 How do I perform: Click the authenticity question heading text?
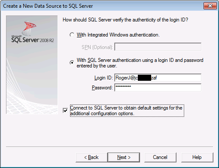click(x=125, y=20)
